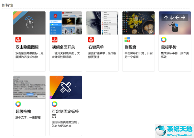This screenshot has width=194, height=138.
Task: Open the 超级拖拽 text selection thumbnail
Action: [29, 87]
